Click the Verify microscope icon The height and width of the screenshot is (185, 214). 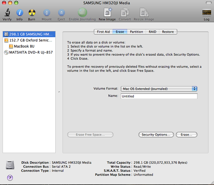(x=7, y=12)
